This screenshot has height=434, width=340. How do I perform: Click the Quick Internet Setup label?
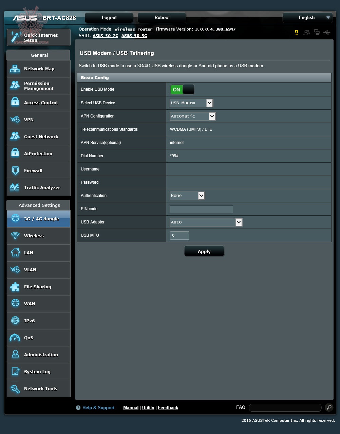[x=41, y=37]
